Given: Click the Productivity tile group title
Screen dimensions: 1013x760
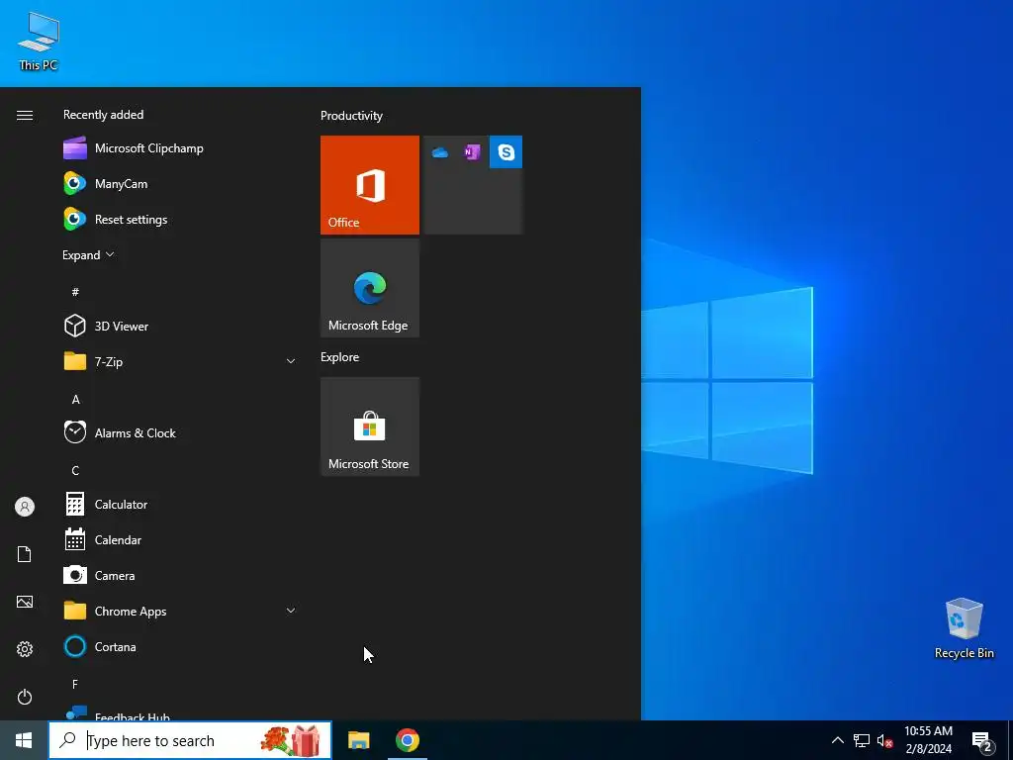Looking at the screenshot, I should (351, 116).
